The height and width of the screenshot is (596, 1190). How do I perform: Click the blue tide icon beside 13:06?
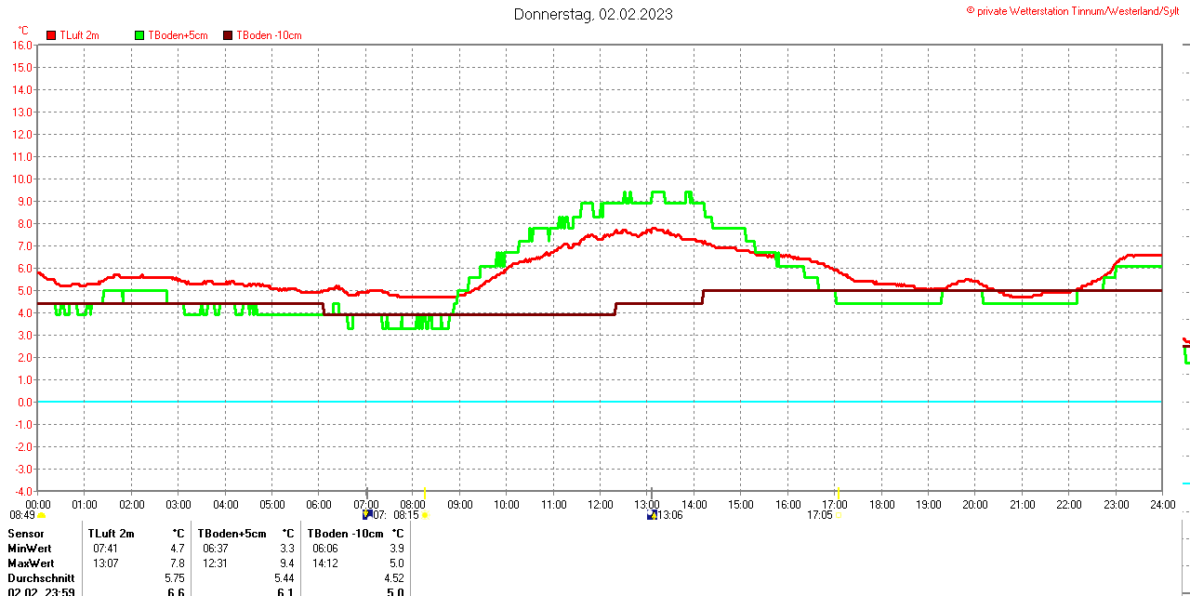click(x=653, y=514)
